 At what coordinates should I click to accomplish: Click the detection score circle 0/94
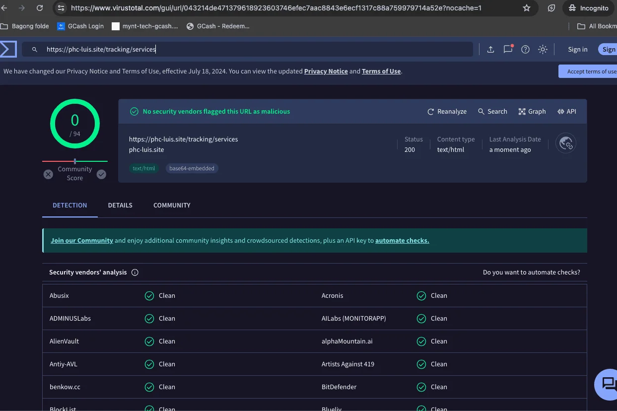pyautogui.click(x=75, y=124)
